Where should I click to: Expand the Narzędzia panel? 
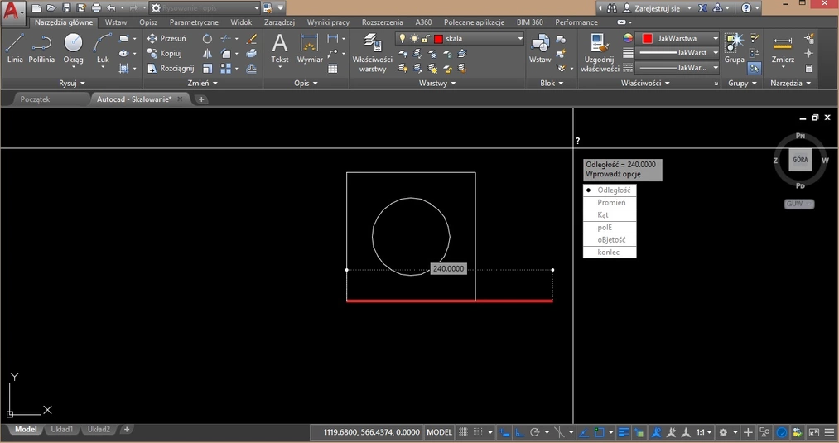(790, 84)
